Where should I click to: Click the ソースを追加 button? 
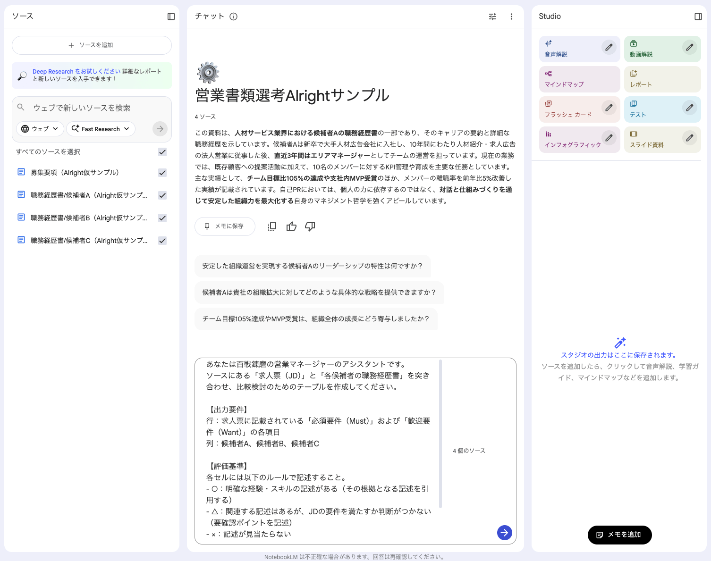click(x=91, y=45)
